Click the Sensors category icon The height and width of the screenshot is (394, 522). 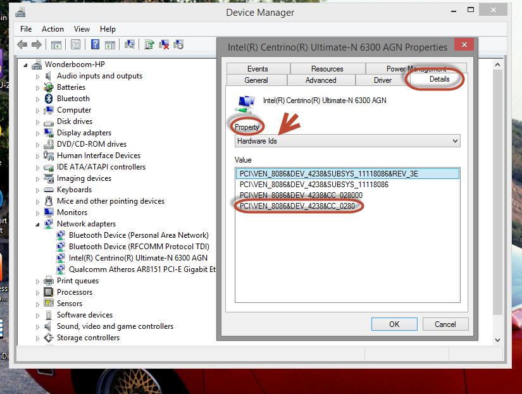coord(49,303)
